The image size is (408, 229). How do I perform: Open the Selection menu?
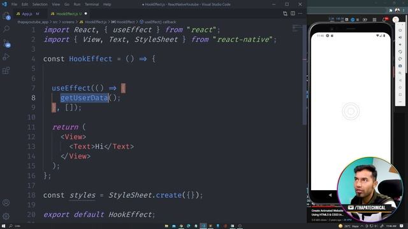click(40, 4)
